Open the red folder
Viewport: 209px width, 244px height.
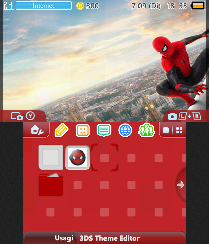pos(51,185)
